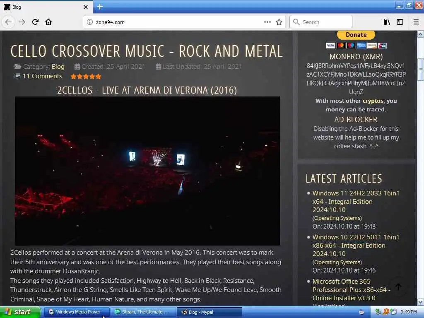Follow the cryptos link in sidebar
The image size is (424, 318).
click(x=373, y=101)
